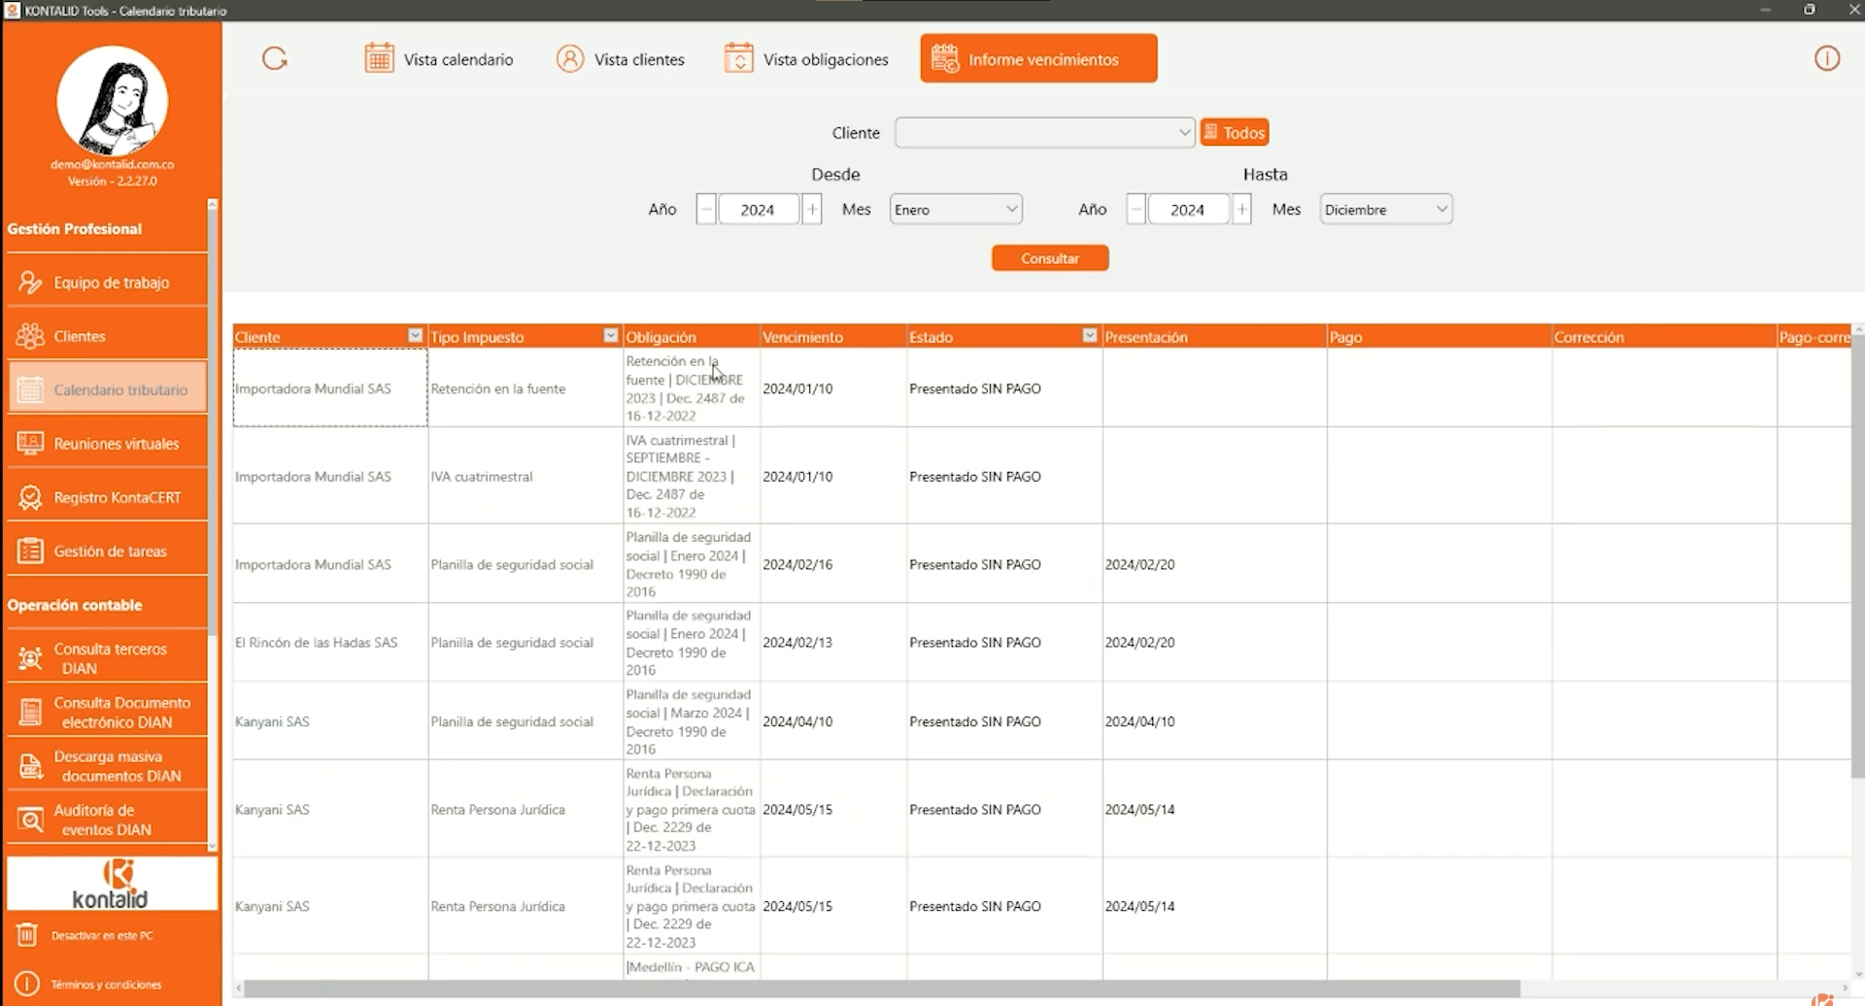Click Desactivar en este PC

[x=102, y=935]
